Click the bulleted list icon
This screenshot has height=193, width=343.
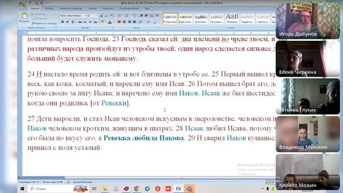119,16
